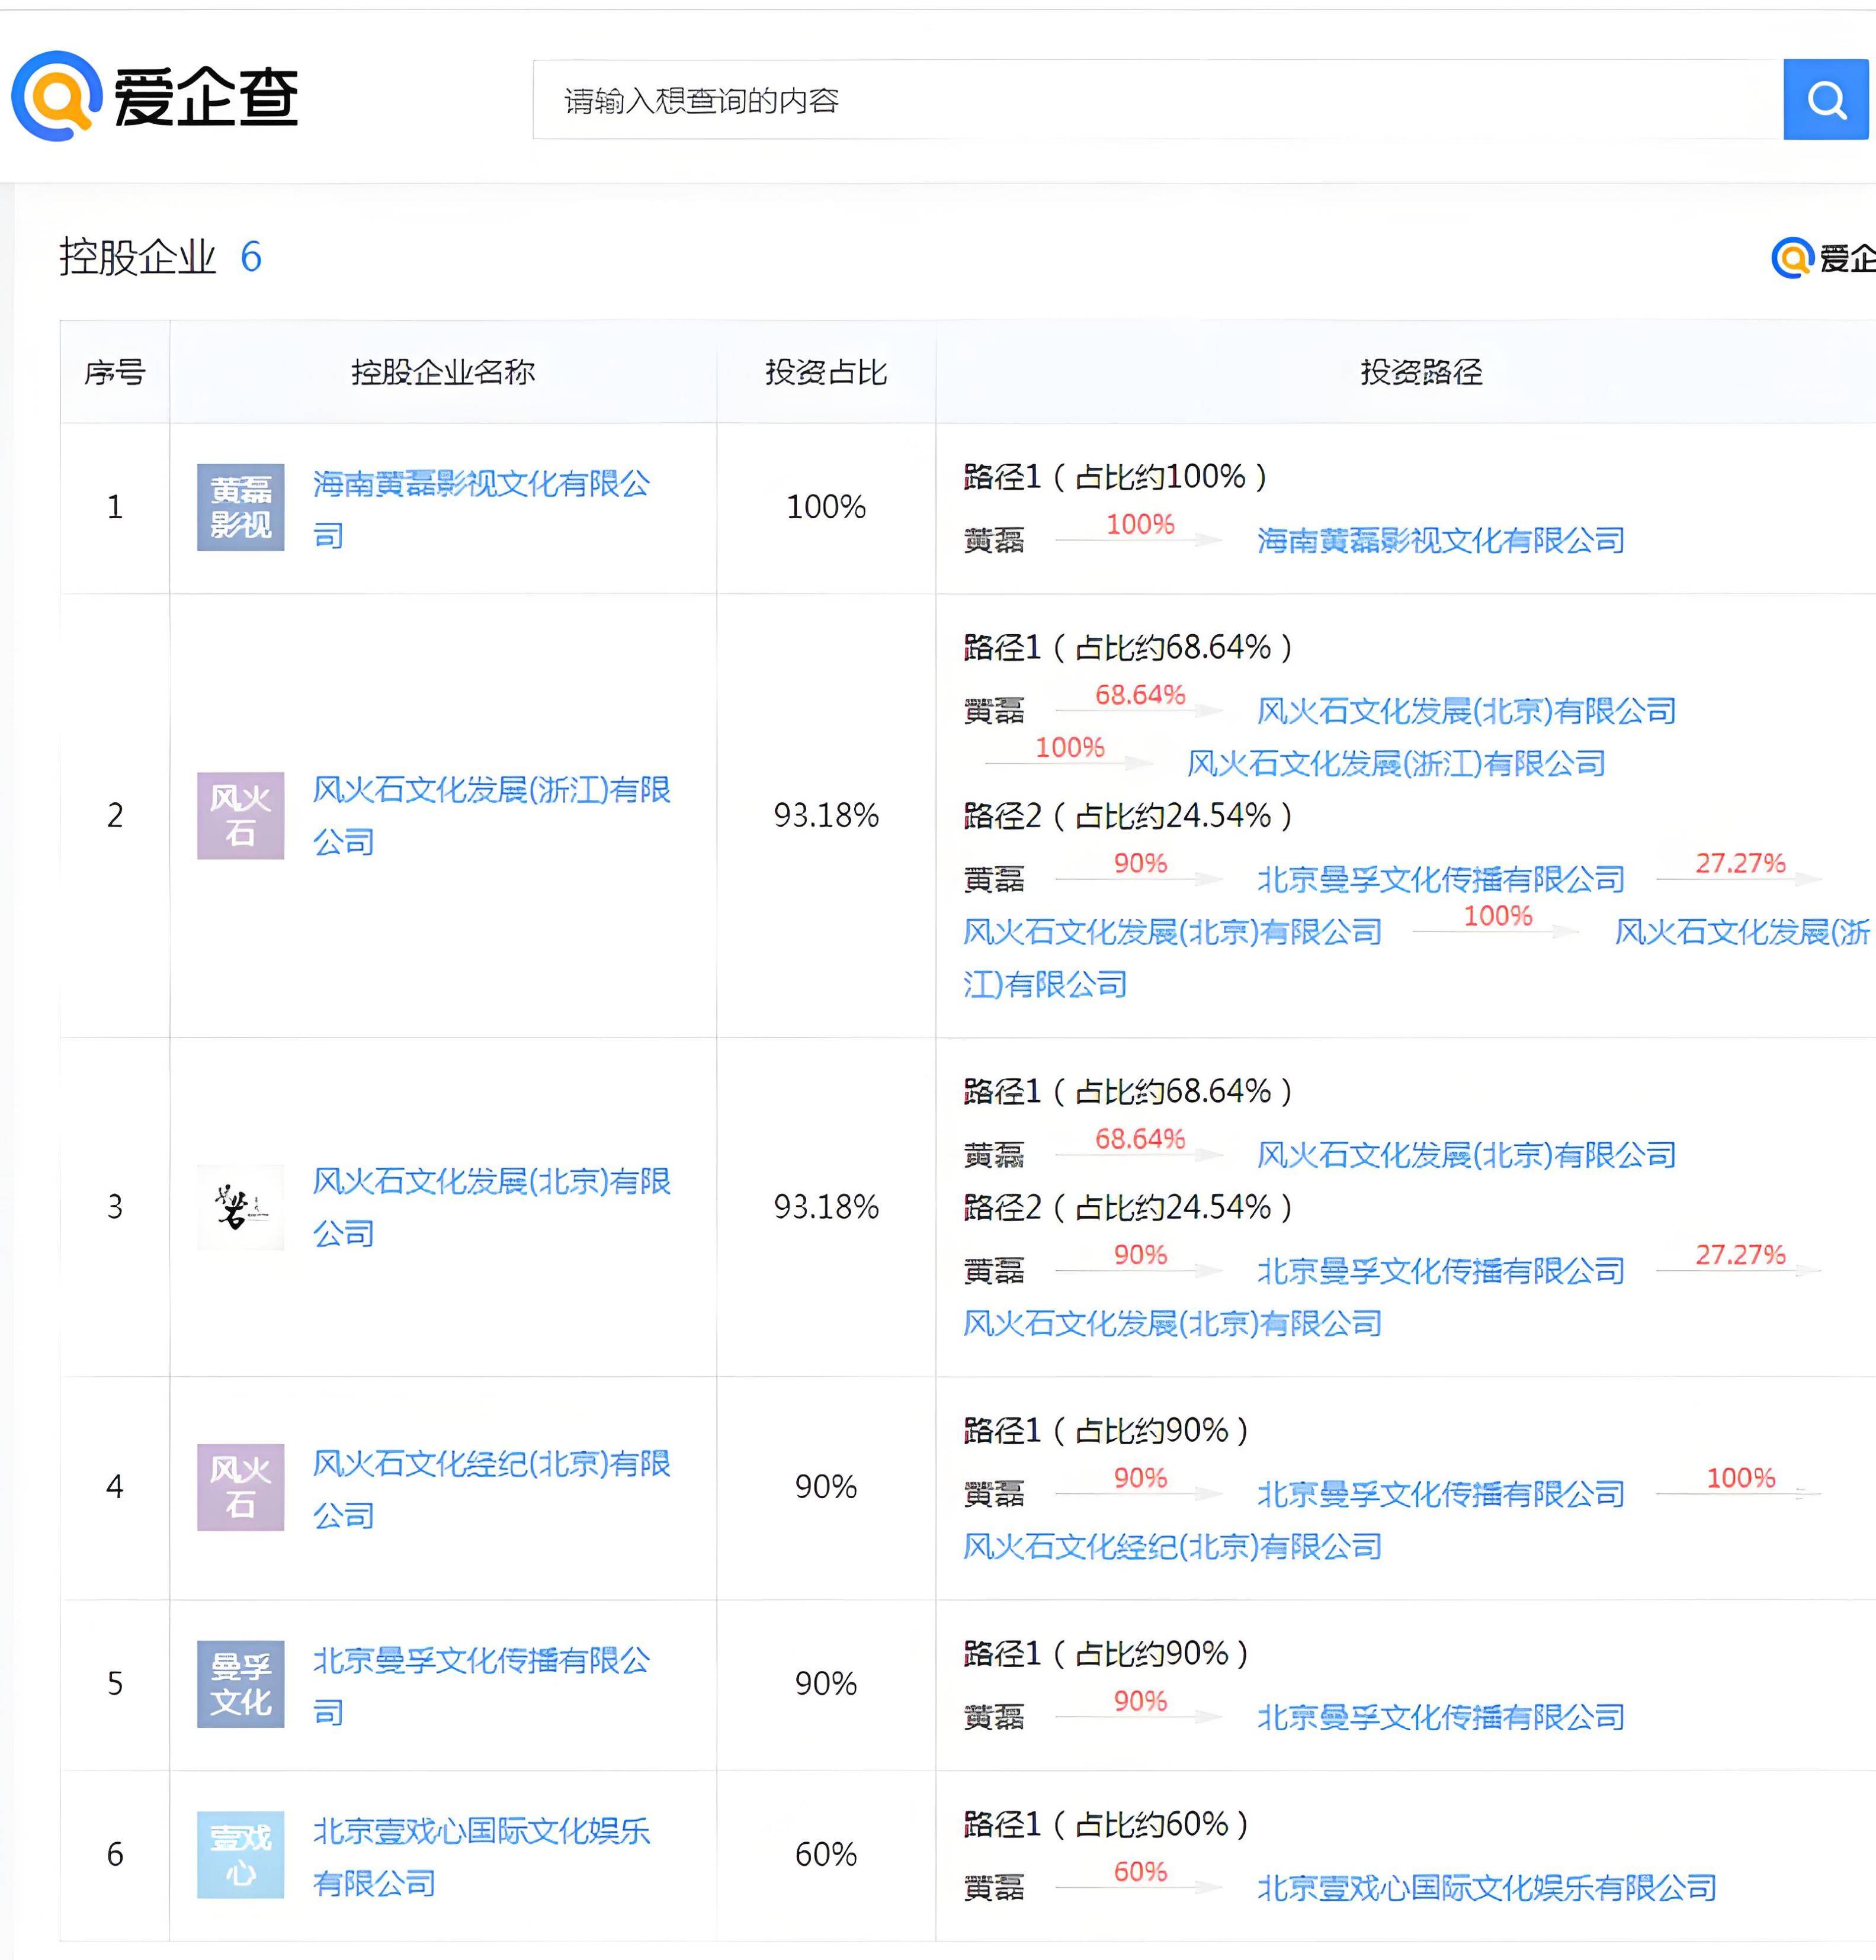
Task: Click 北京壹戏心国际文化娱乐有限公司 in the investment path
Action: point(1486,1888)
